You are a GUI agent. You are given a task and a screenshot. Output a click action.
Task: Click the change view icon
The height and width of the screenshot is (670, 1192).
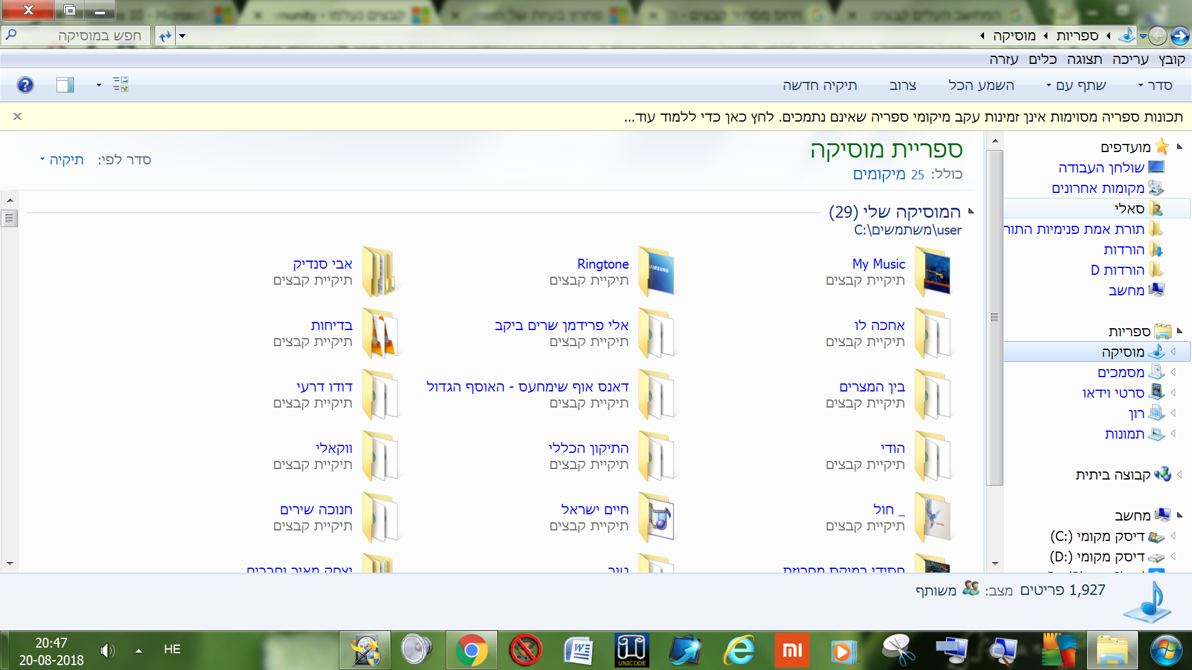point(120,84)
